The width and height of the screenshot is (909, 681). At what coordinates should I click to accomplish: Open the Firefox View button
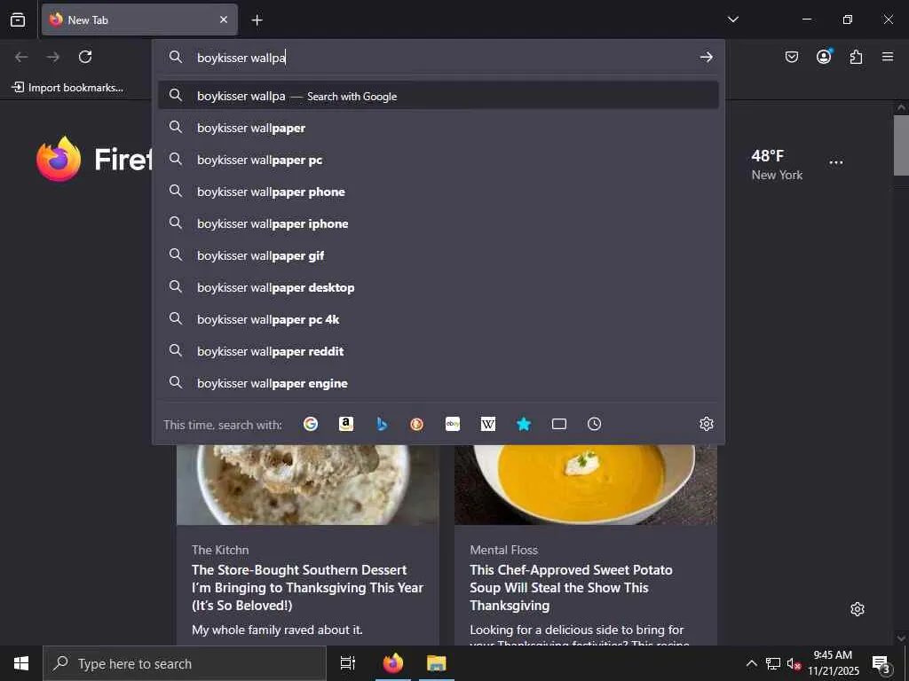point(18,20)
